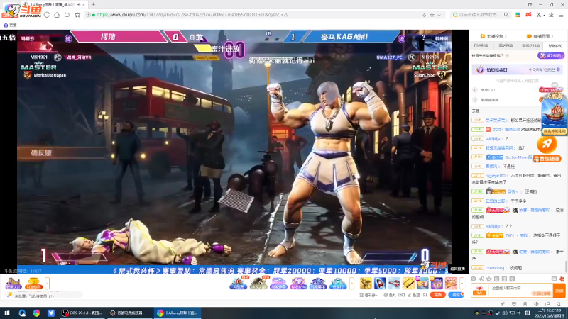Expand the arrow beside the trophy icon
This screenshot has width=568, height=319.
47,283
